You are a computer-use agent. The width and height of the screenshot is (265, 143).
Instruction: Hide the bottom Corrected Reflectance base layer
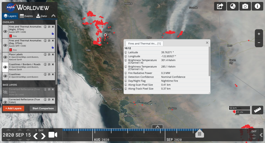(5, 102)
